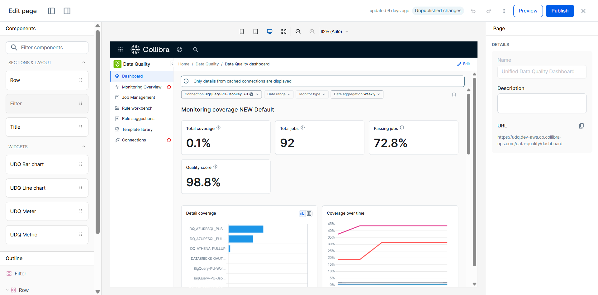598x295 pixels.
Task: Copy the page URL with copy icon
Action: (581, 126)
